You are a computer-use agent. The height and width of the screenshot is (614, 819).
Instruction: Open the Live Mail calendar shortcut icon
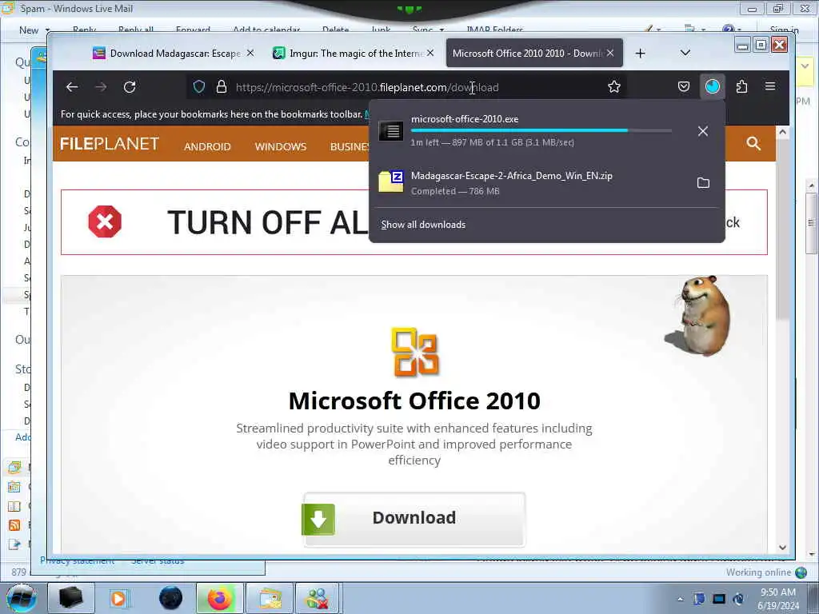point(14,487)
